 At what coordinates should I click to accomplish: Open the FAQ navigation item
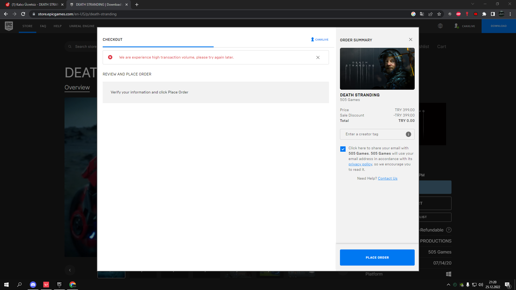click(x=43, y=26)
